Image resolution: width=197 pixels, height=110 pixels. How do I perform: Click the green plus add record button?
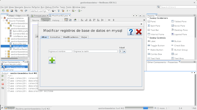click(x=52, y=61)
